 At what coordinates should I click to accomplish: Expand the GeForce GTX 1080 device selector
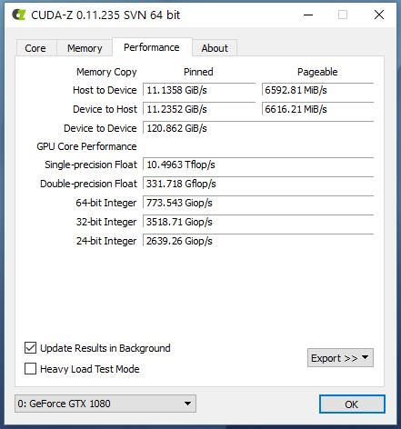(x=105, y=404)
